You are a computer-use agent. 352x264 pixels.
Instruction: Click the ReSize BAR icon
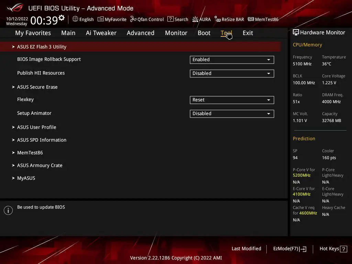coord(217,19)
